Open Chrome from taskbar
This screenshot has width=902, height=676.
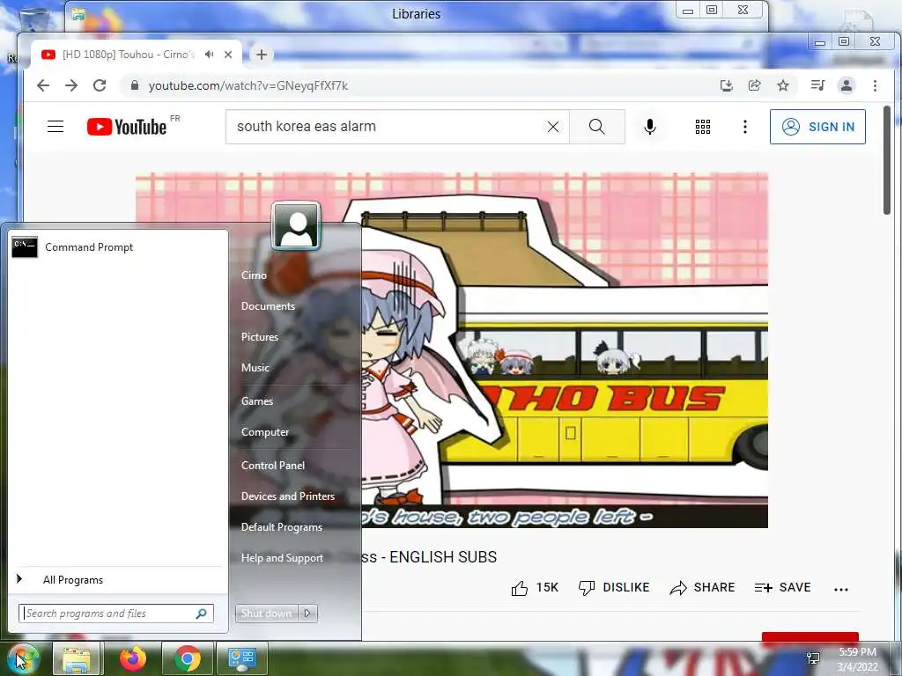(x=187, y=658)
